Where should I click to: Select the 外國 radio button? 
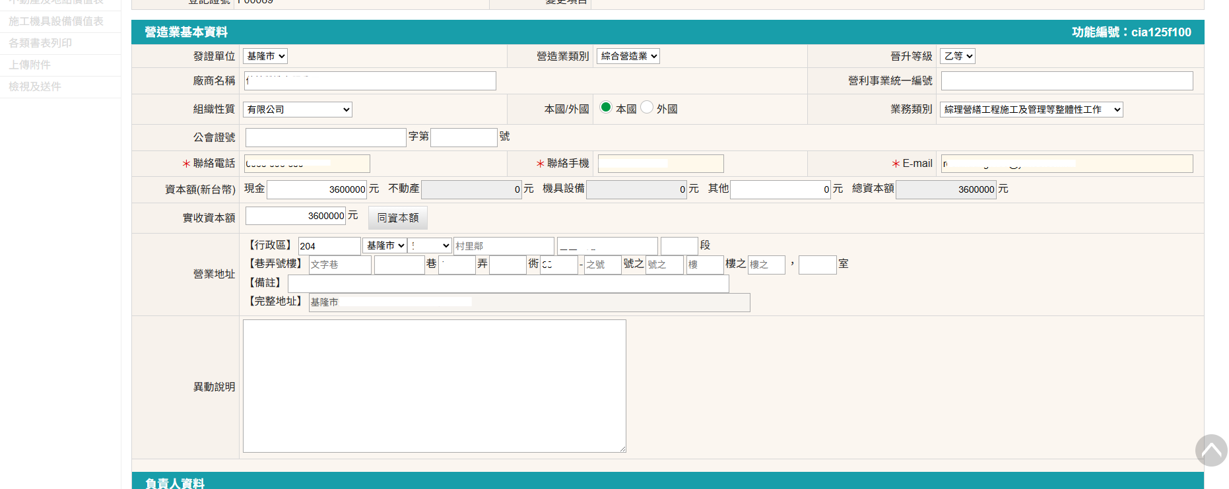coord(647,107)
